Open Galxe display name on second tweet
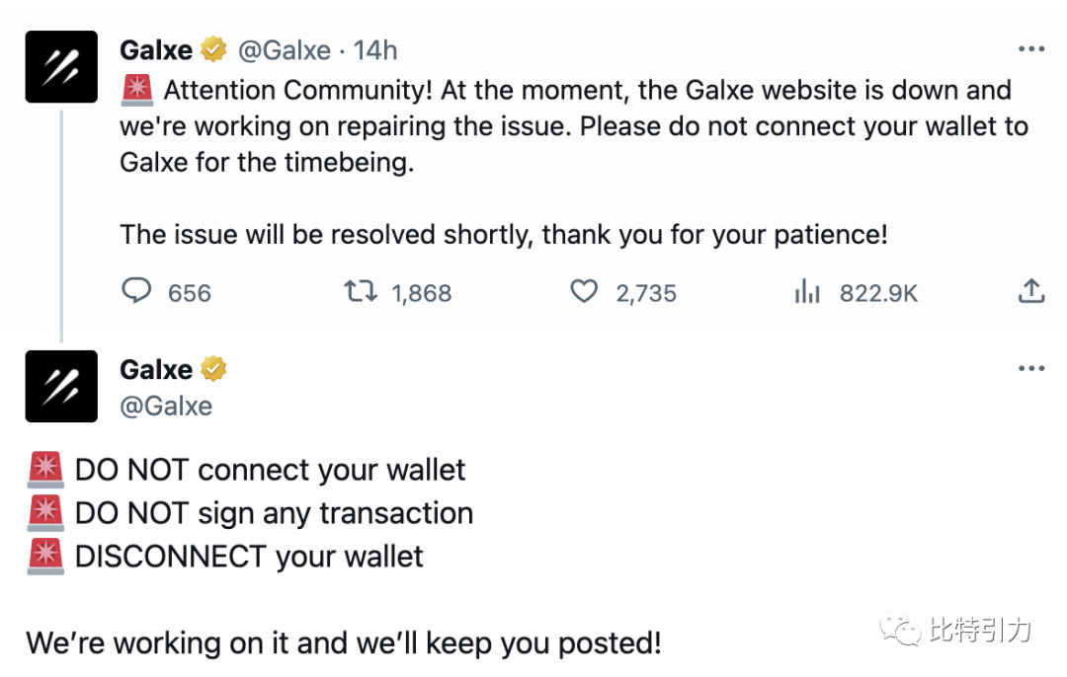This screenshot has height=677, width=1067. coord(156,369)
